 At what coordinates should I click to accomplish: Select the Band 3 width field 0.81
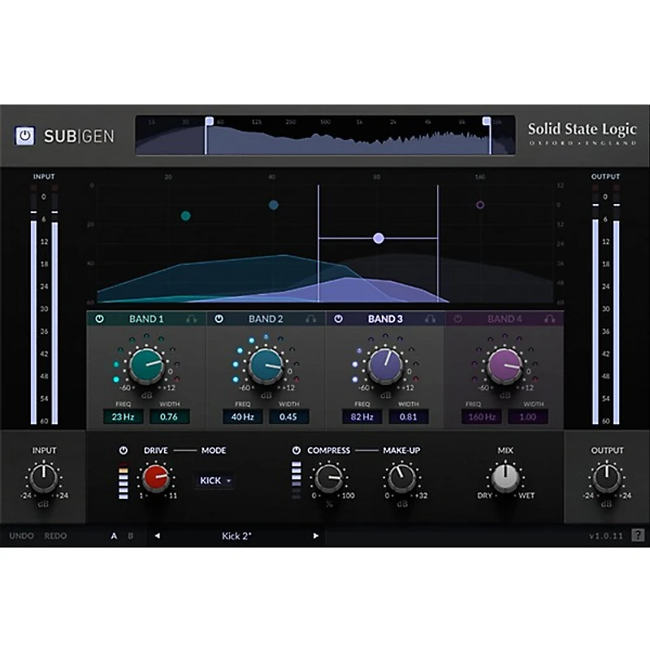tap(409, 417)
